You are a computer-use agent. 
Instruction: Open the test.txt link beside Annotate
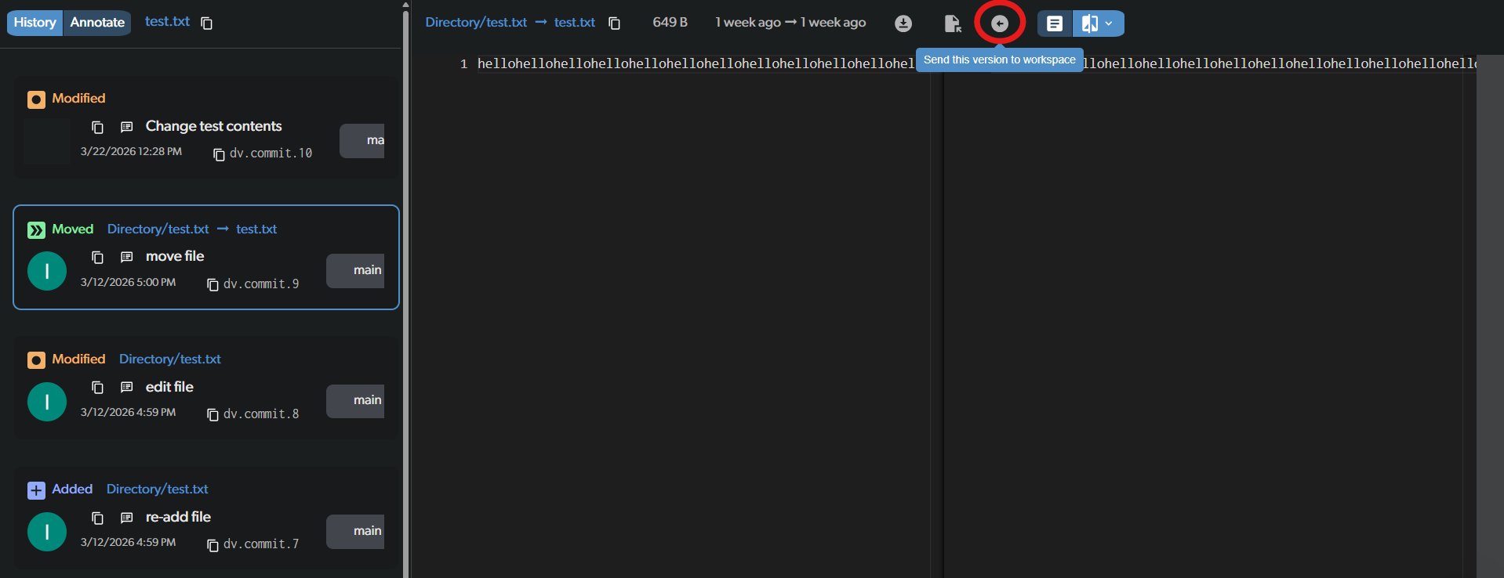(x=167, y=22)
